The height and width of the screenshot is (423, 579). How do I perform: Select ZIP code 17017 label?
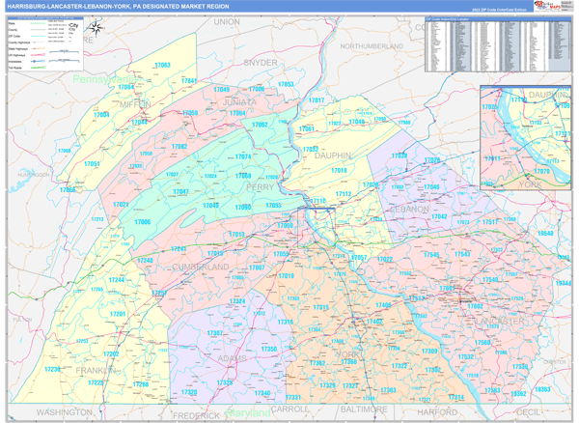point(317,100)
